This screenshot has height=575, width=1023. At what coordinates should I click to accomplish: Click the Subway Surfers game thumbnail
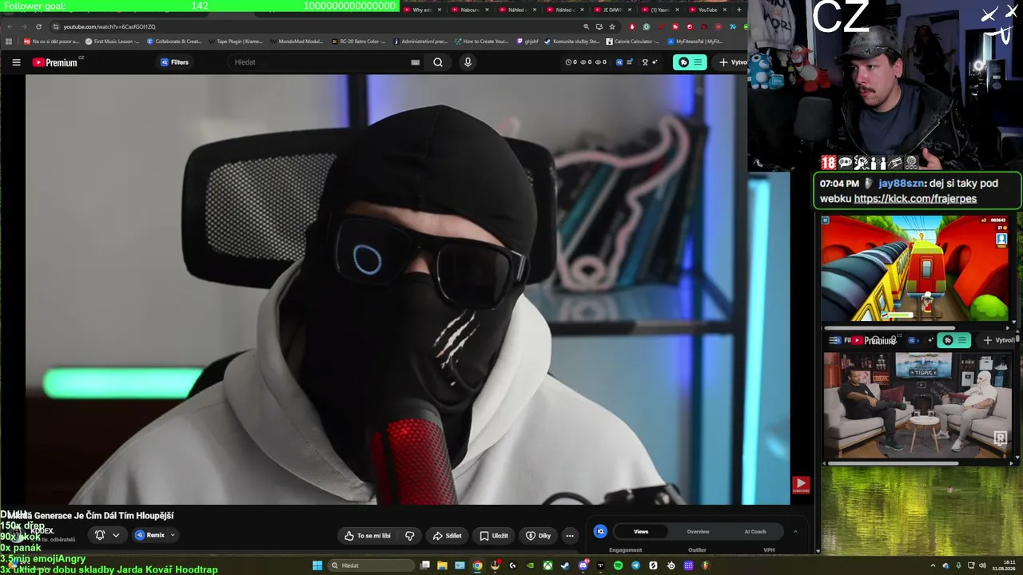pyautogui.click(x=915, y=269)
